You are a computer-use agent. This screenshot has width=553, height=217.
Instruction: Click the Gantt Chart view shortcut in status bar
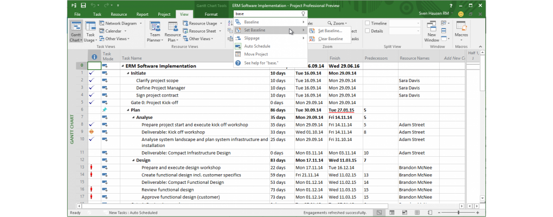(x=379, y=213)
